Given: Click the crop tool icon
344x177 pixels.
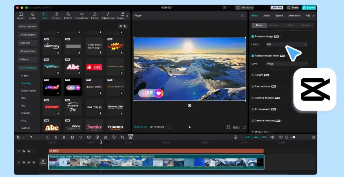Looking at the screenshot, I should point(122,137).
